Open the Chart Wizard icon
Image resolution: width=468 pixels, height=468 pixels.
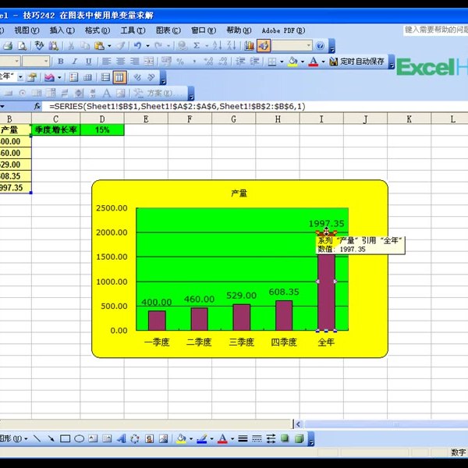click(x=249, y=46)
